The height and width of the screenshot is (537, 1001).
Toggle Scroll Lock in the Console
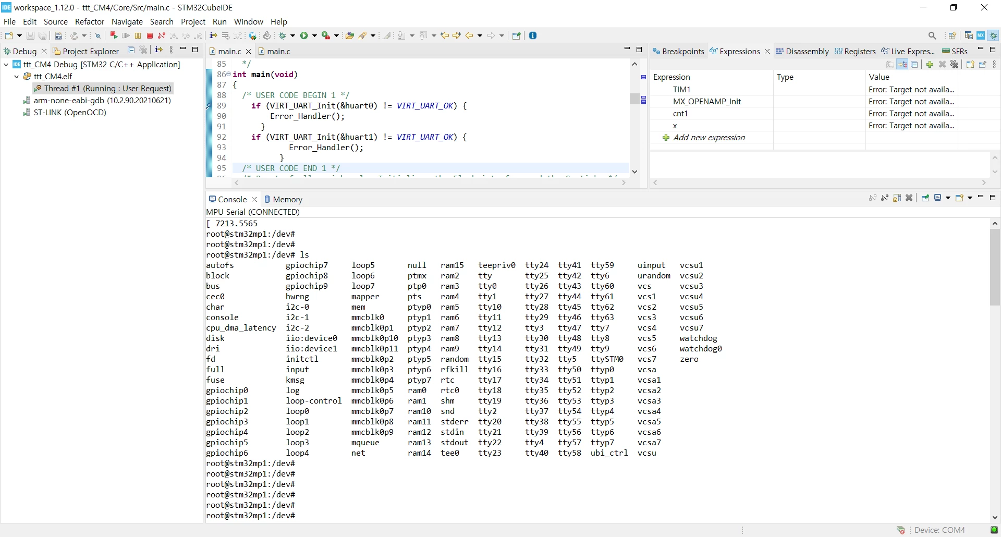897,198
